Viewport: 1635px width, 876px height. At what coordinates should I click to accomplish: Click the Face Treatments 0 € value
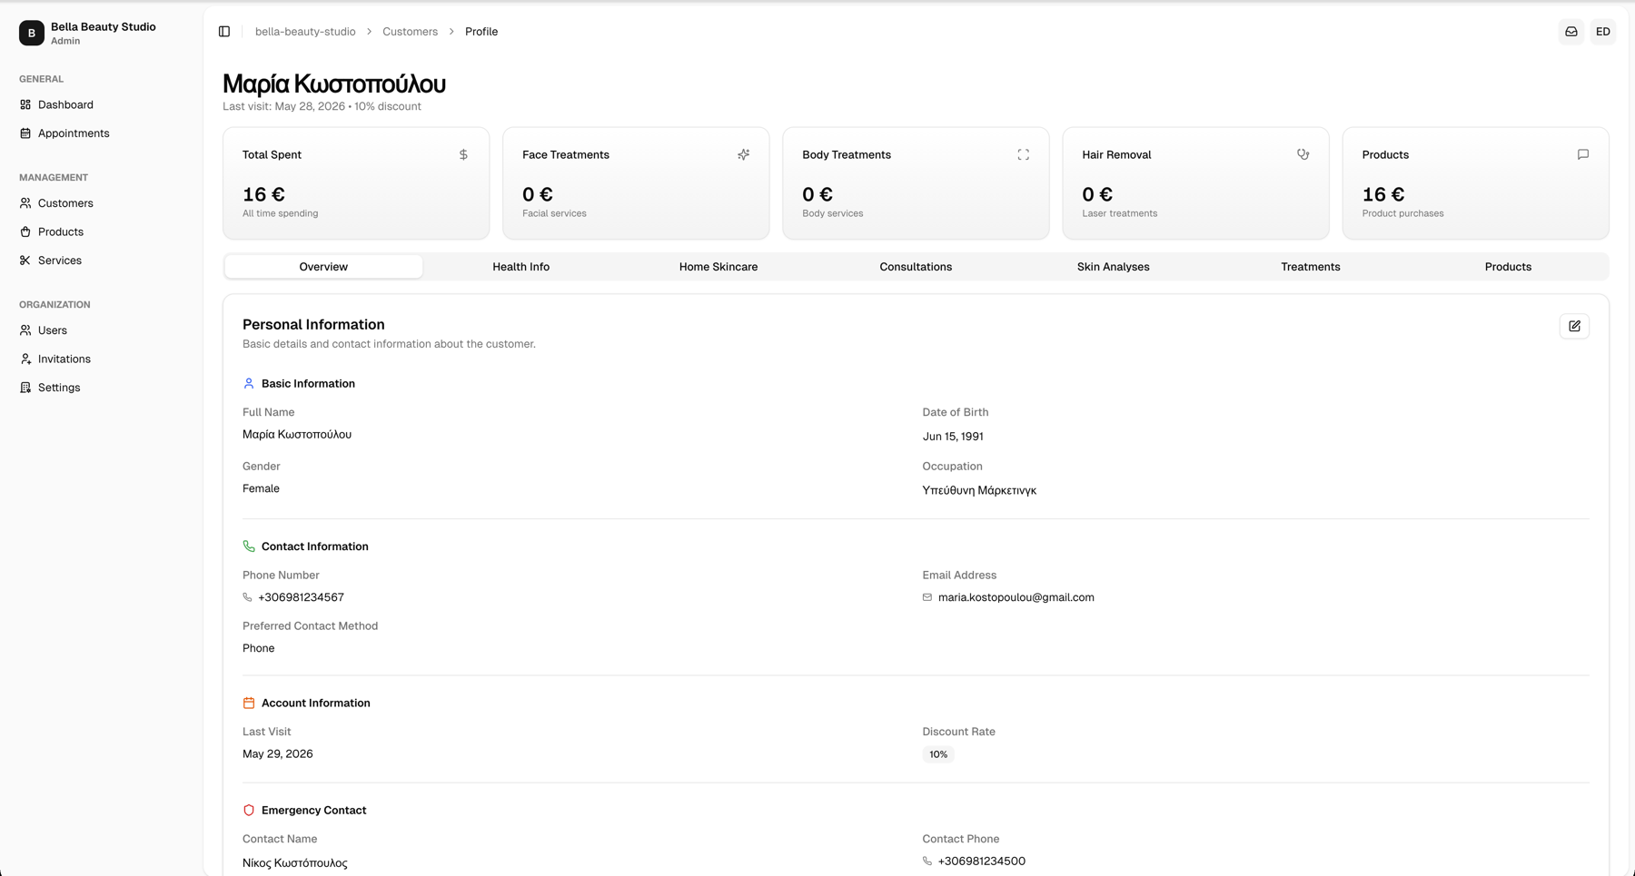pyautogui.click(x=538, y=194)
